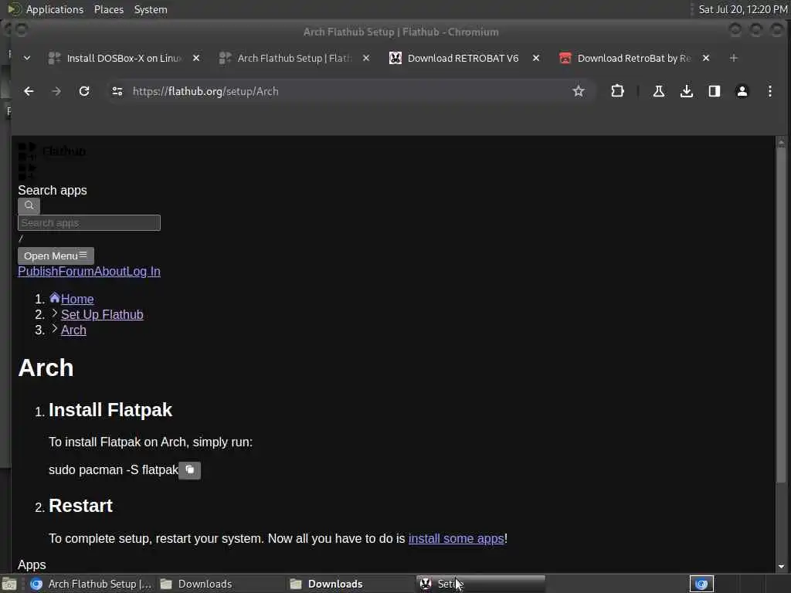Viewport: 791px width, 593px height.
Task: Copy the sudo pacman command
Action: [x=190, y=470]
